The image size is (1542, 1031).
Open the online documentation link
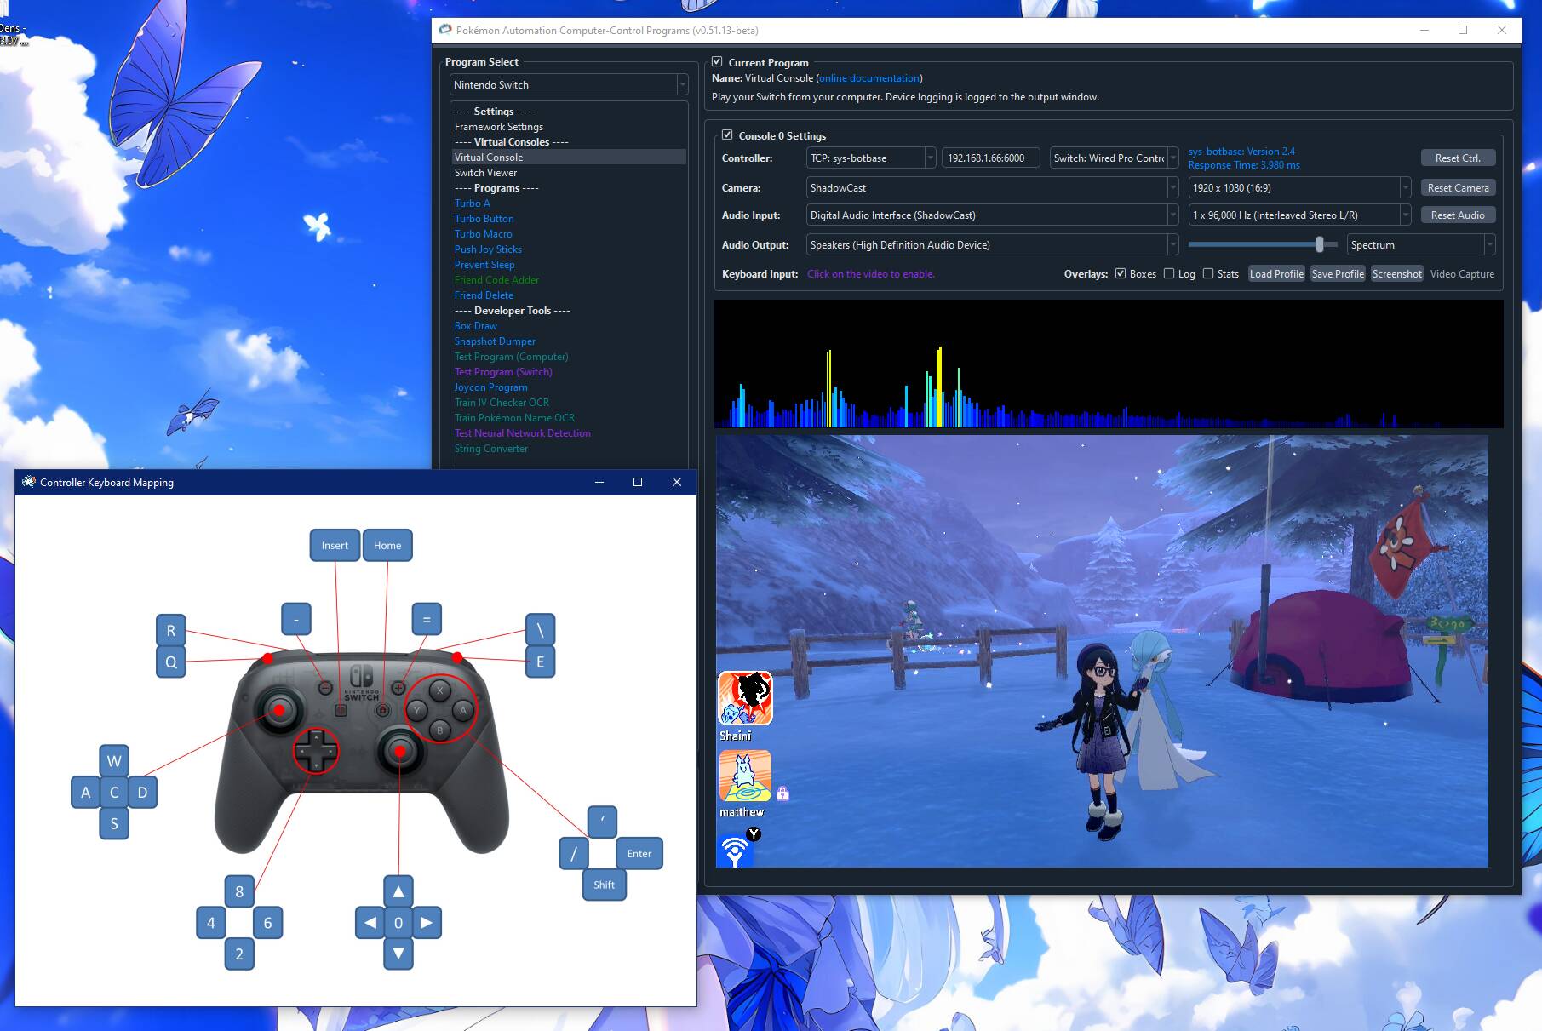coord(868,78)
